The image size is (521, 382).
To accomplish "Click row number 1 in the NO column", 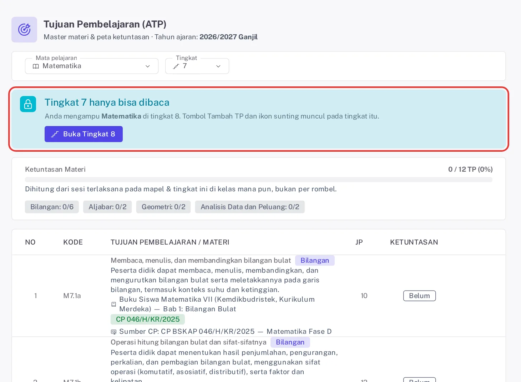I will click(x=36, y=296).
